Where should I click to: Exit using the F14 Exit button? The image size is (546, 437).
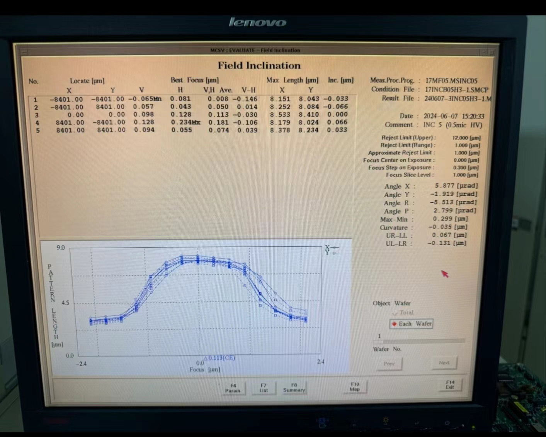(x=450, y=384)
